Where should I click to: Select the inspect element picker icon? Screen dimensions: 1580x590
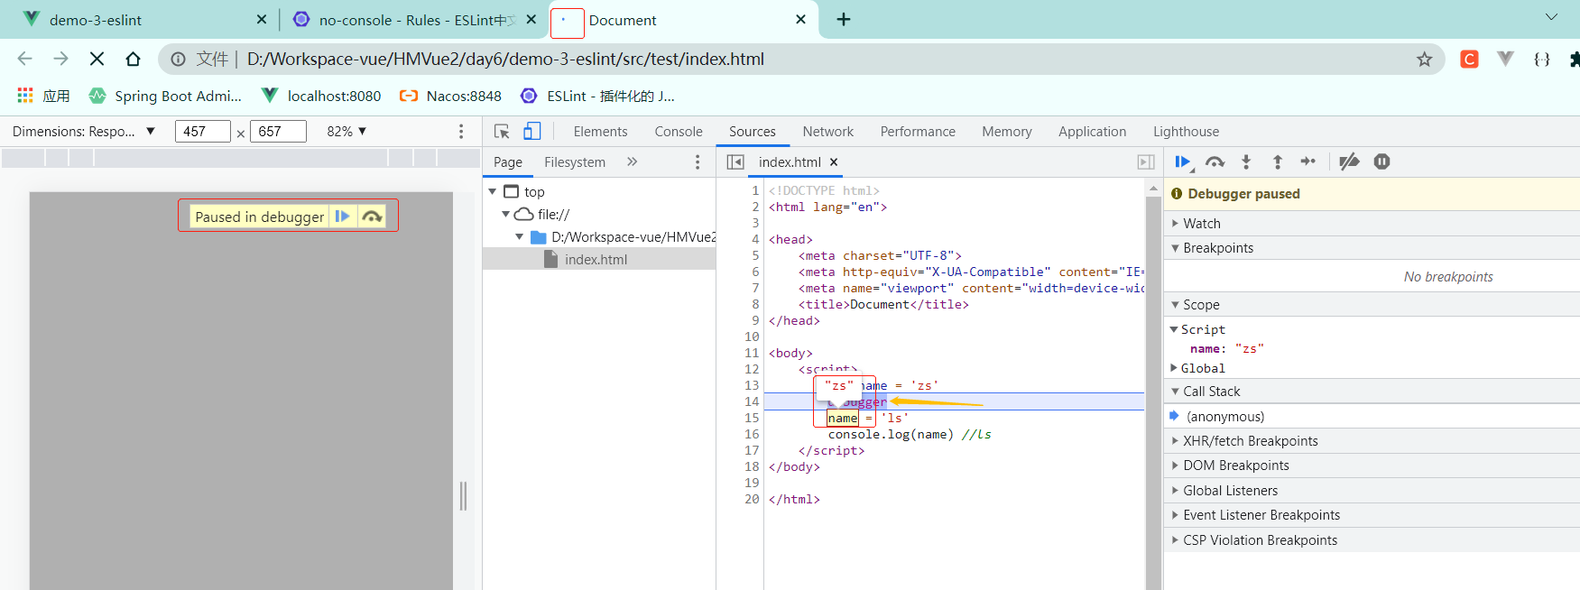pos(502,132)
